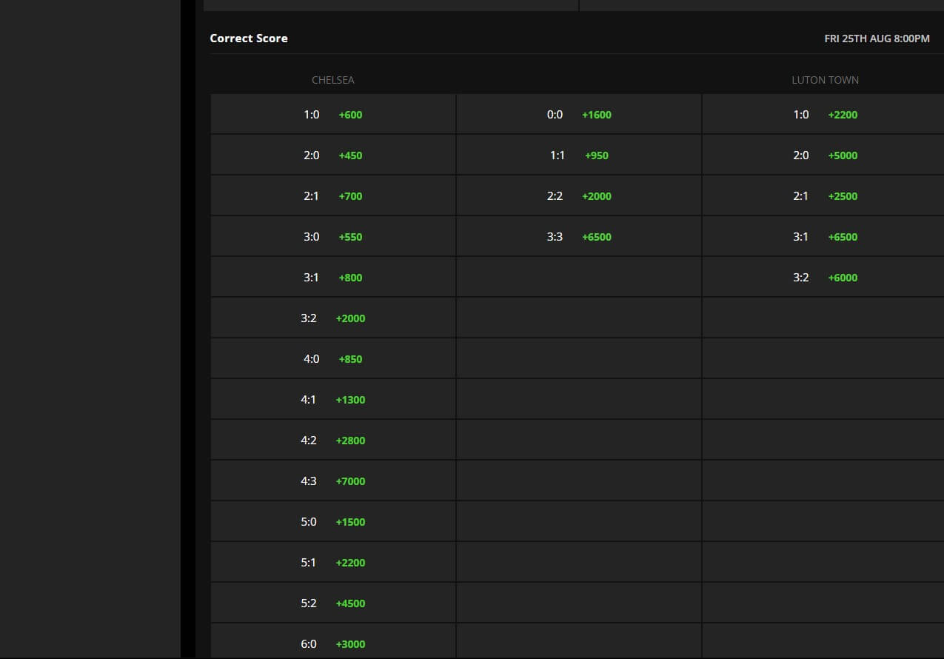Pick Chelsea 4:0 at +850 odds
The image size is (944, 659).
pos(333,359)
